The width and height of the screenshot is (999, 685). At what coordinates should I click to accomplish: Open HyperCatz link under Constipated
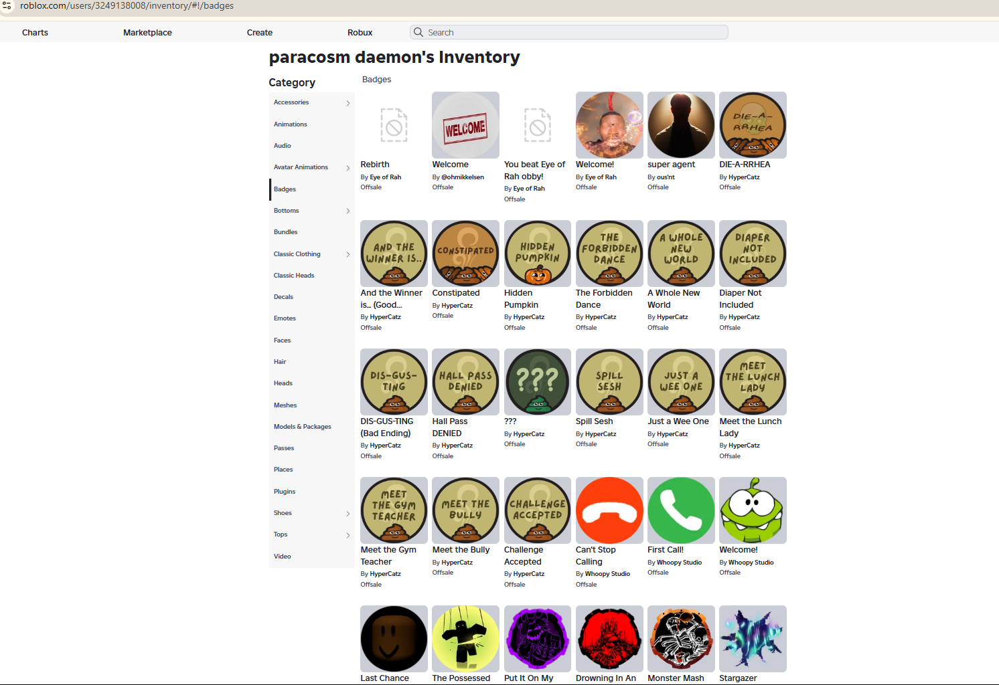click(457, 306)
